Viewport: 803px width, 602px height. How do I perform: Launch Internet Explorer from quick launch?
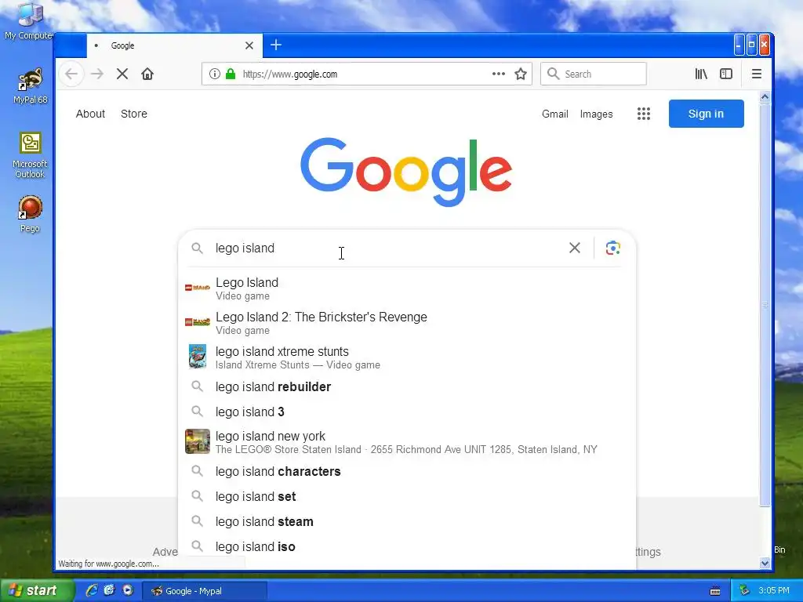point(92,590)
